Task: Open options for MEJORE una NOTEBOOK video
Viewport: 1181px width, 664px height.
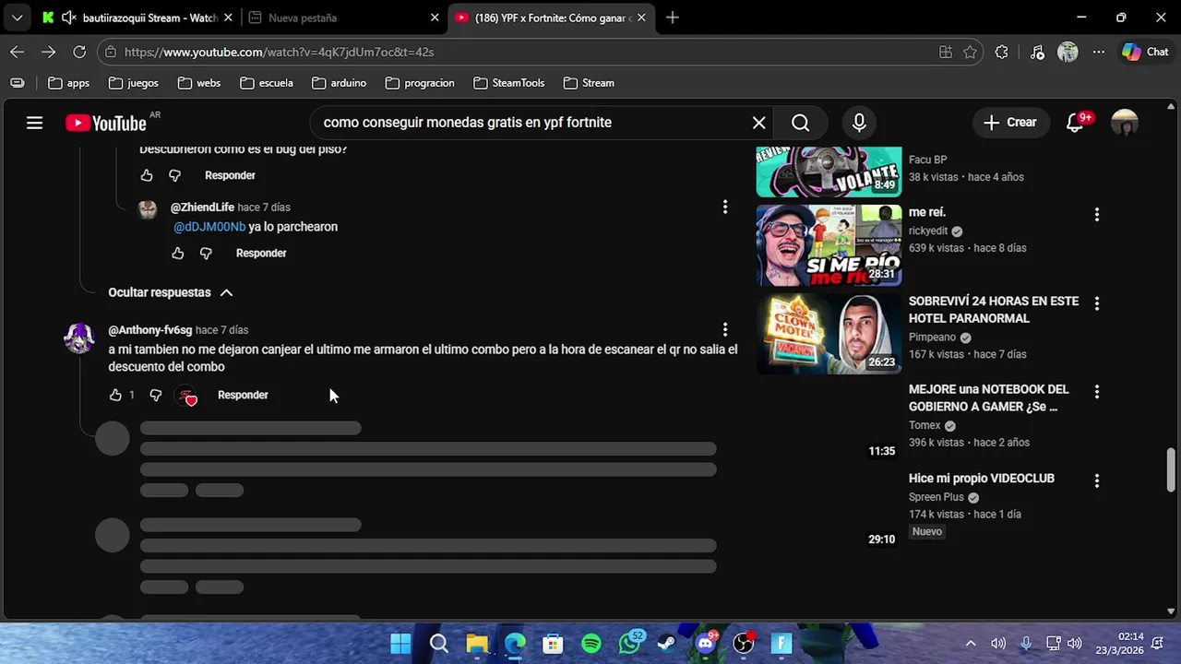Action: pyautogui.click(x=1097, y=391)
